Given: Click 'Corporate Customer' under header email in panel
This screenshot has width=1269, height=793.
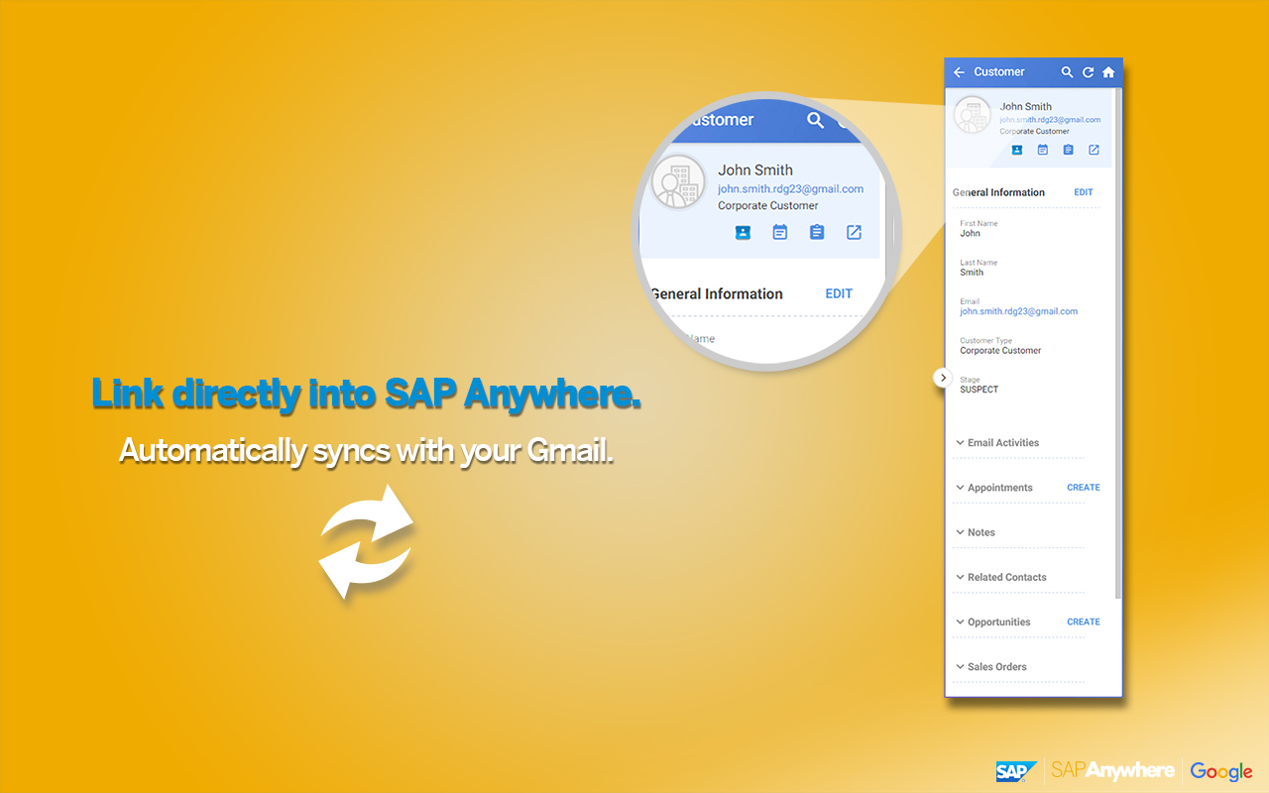Looking at the screenshot, I should point(1034,131).
